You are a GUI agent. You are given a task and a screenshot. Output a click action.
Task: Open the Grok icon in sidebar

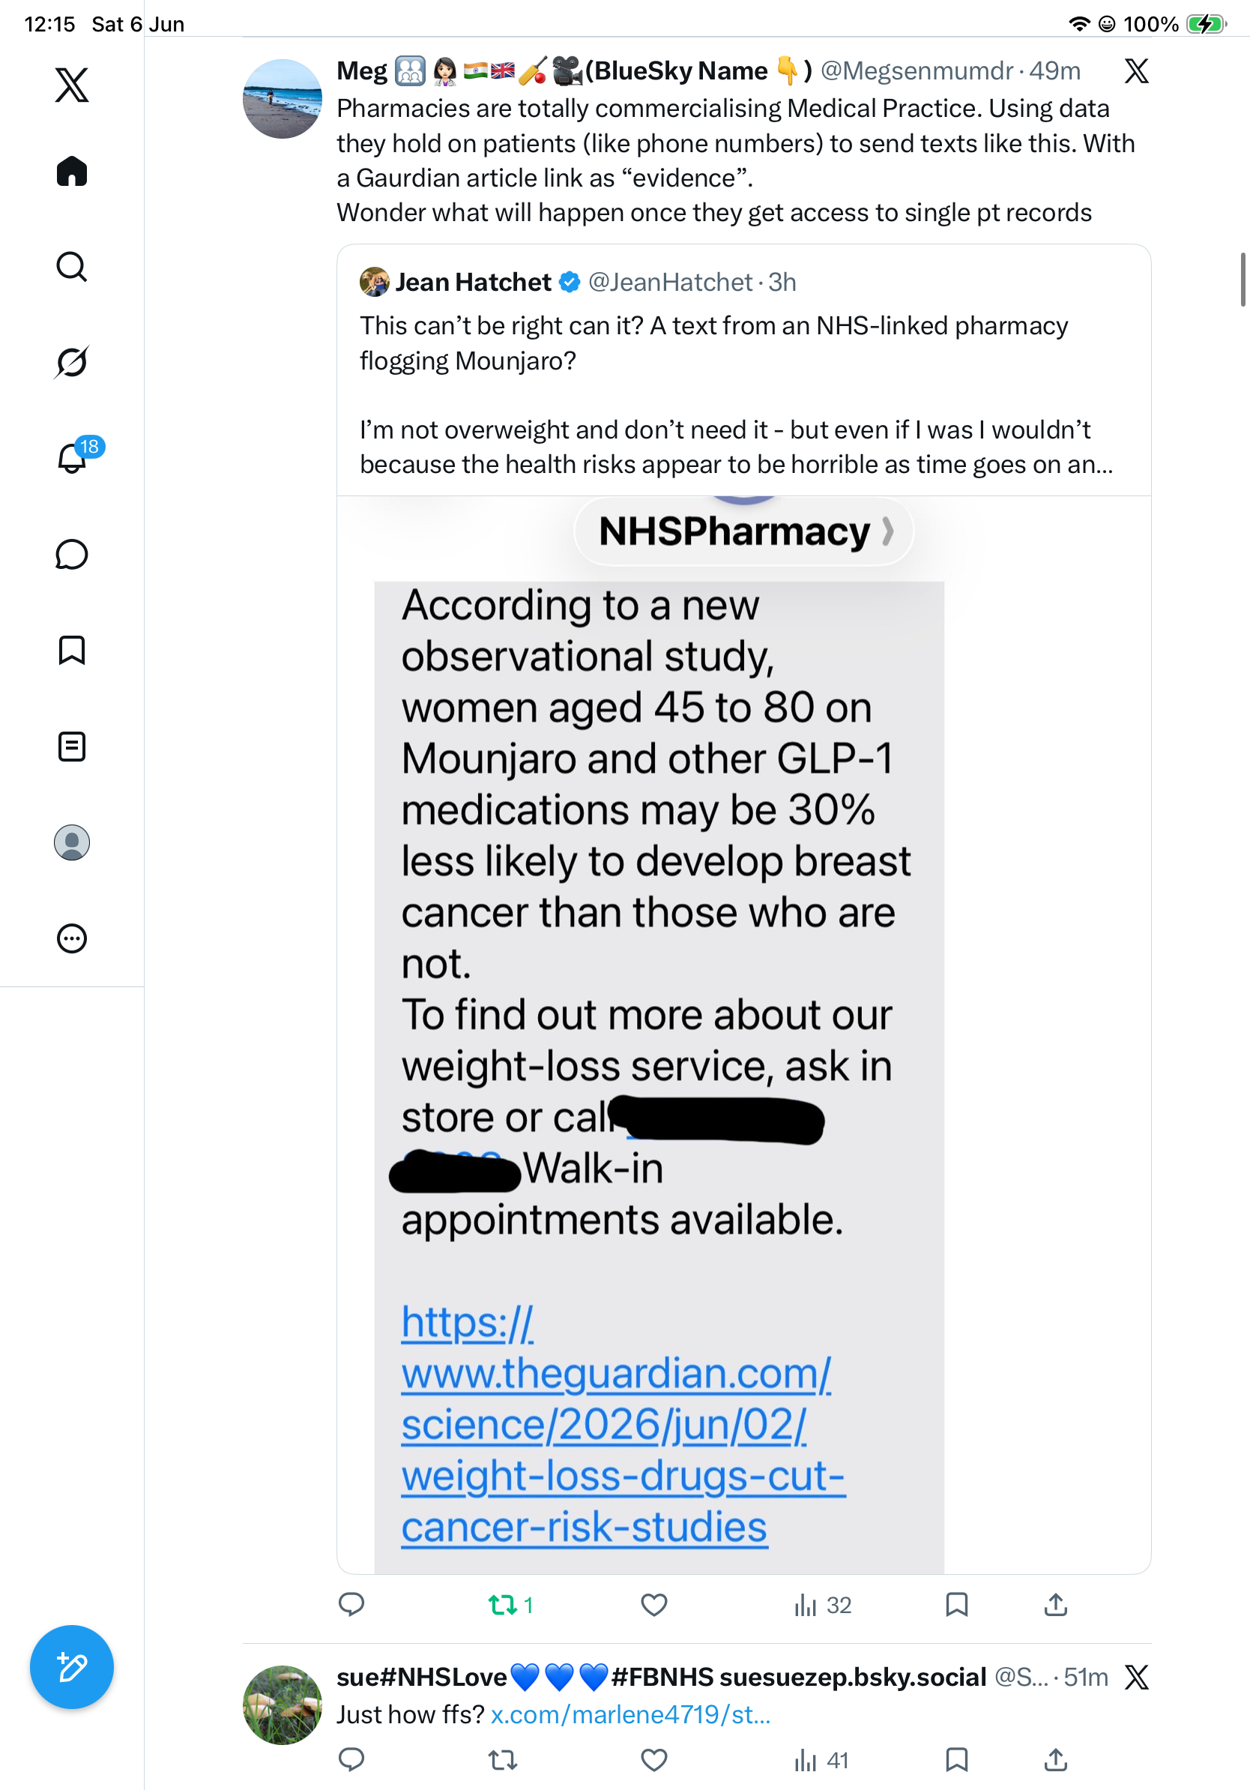click(x=72, y=362)
